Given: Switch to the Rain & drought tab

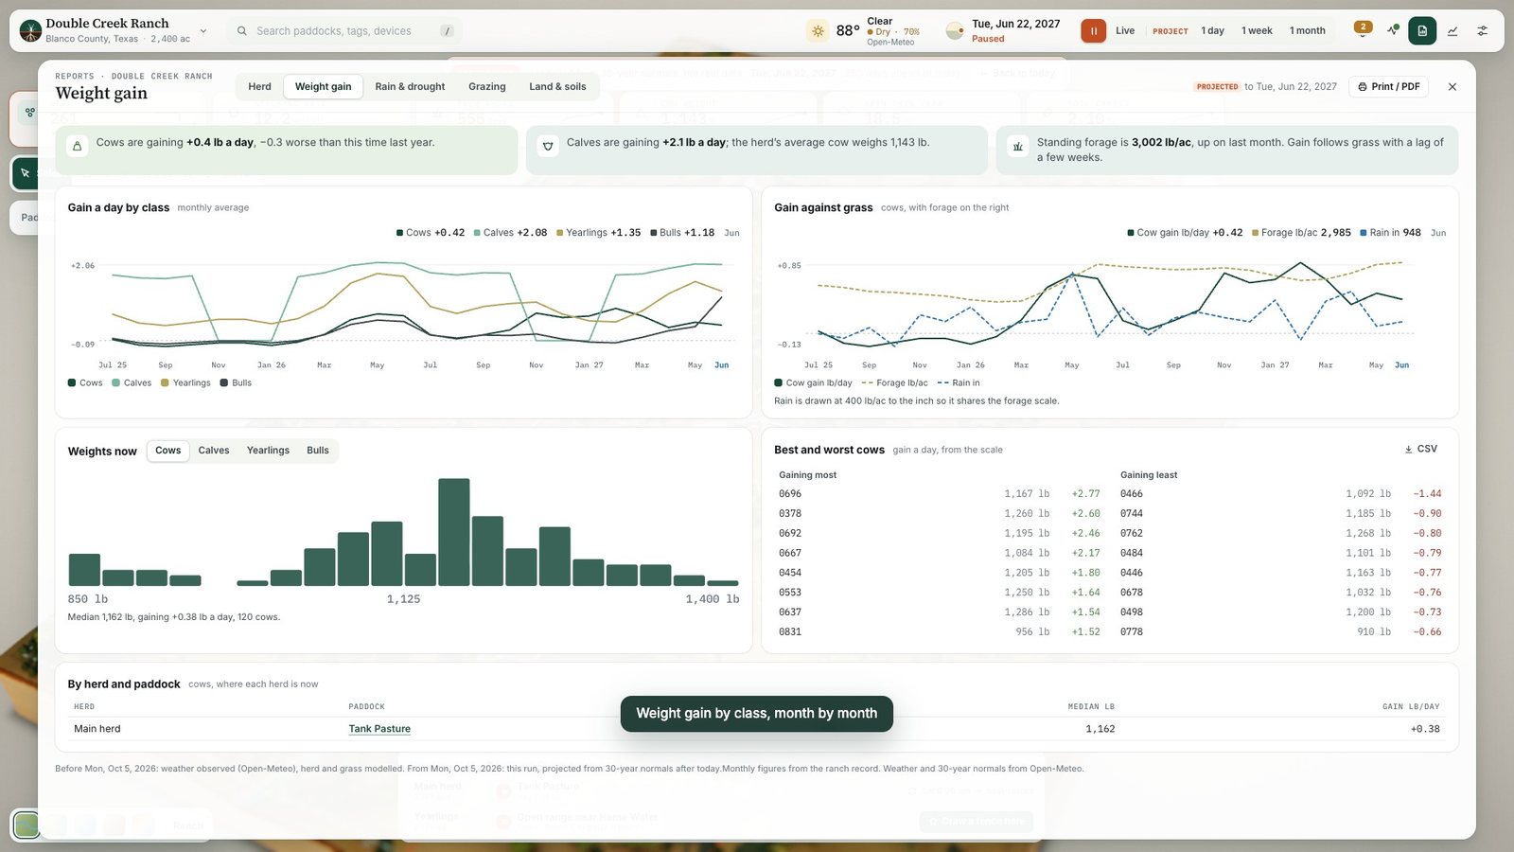Looking at the screenshot, I should [410, 86].
